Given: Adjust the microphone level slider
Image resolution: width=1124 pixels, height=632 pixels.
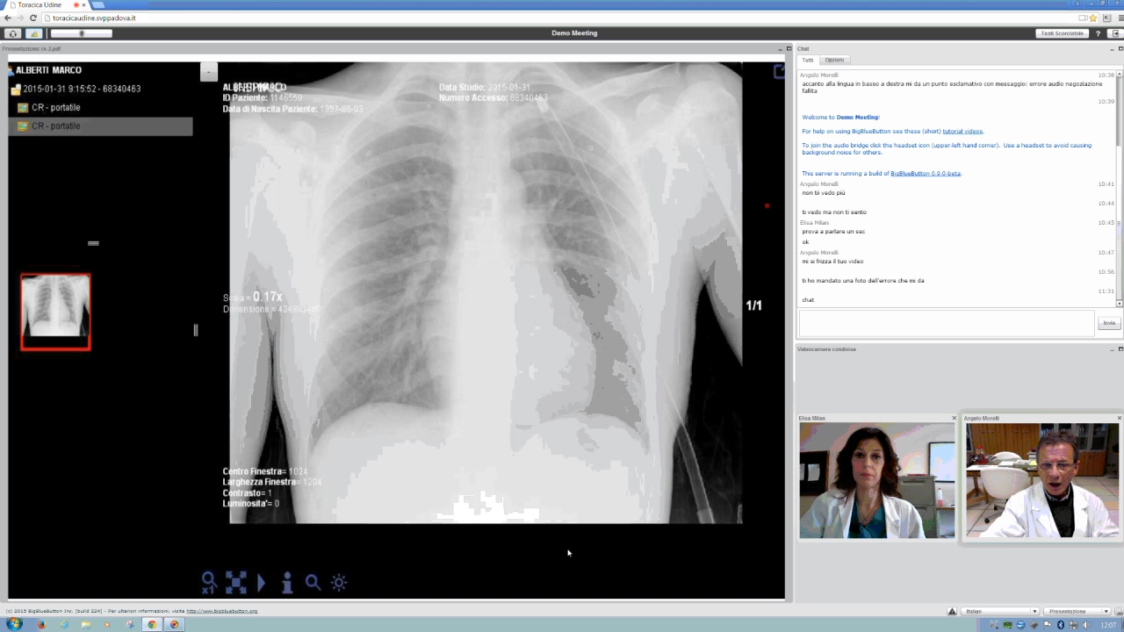Looking at the screenshot, I should [82, 33].
